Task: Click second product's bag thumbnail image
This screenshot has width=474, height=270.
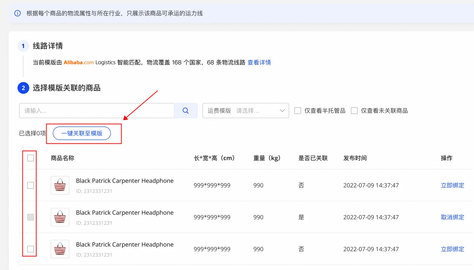Action: (60, 217)
